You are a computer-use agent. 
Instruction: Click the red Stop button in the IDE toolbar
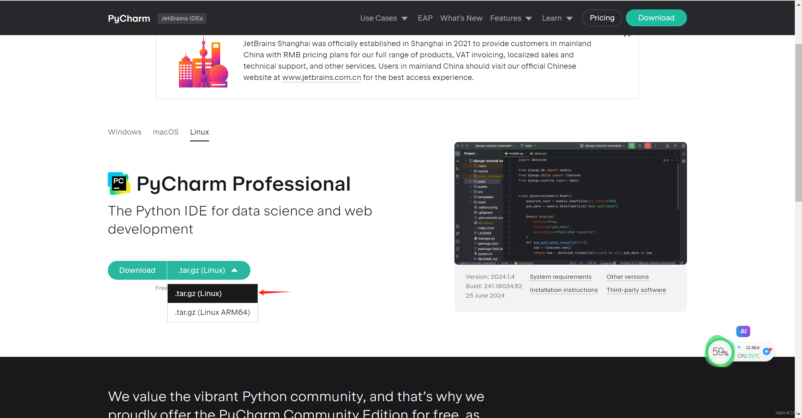[648, 146]
